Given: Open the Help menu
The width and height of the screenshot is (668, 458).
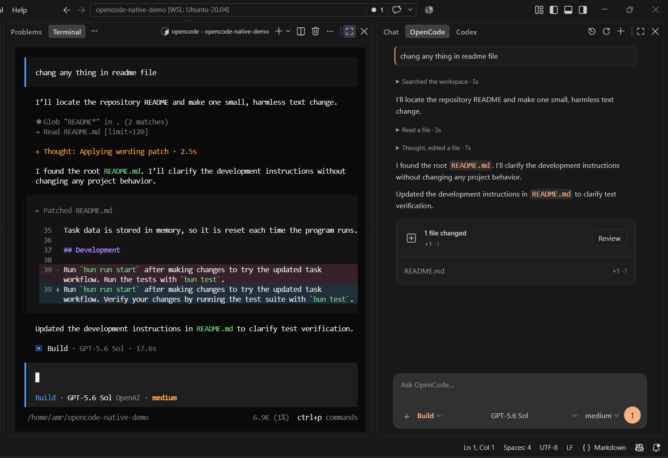Looking at the screenshot, I should tap(19, 10).
